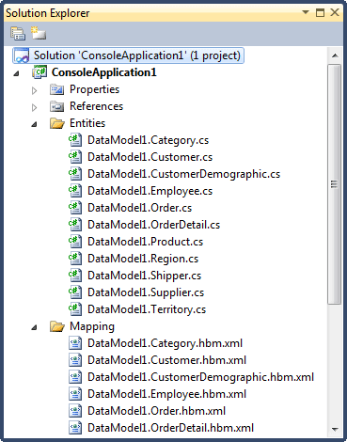Select the Properties tree label
Screen dimensions: 347x442
[94, 89]
